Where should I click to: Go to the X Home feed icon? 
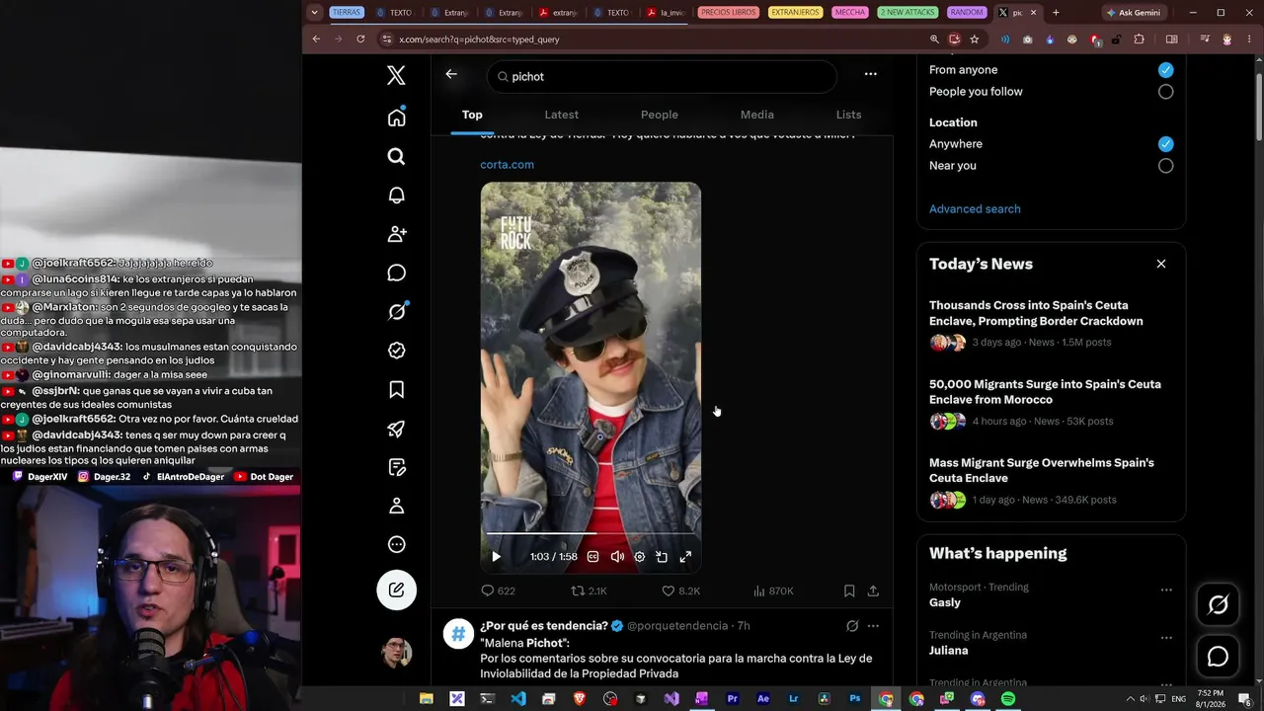[396, 118]
